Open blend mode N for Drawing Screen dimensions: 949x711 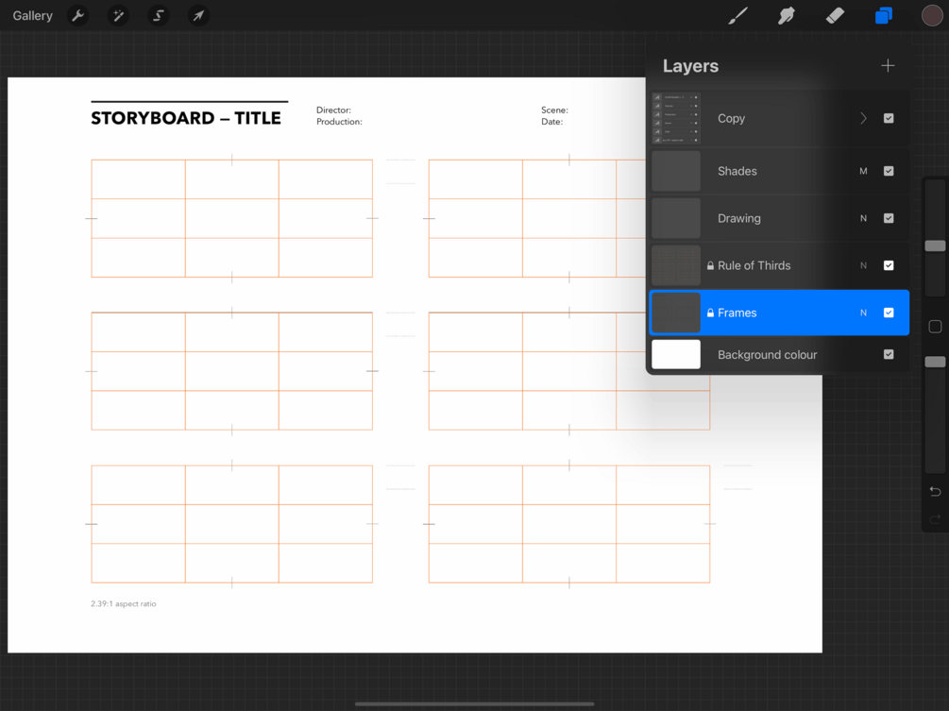[x=864, y=218]
